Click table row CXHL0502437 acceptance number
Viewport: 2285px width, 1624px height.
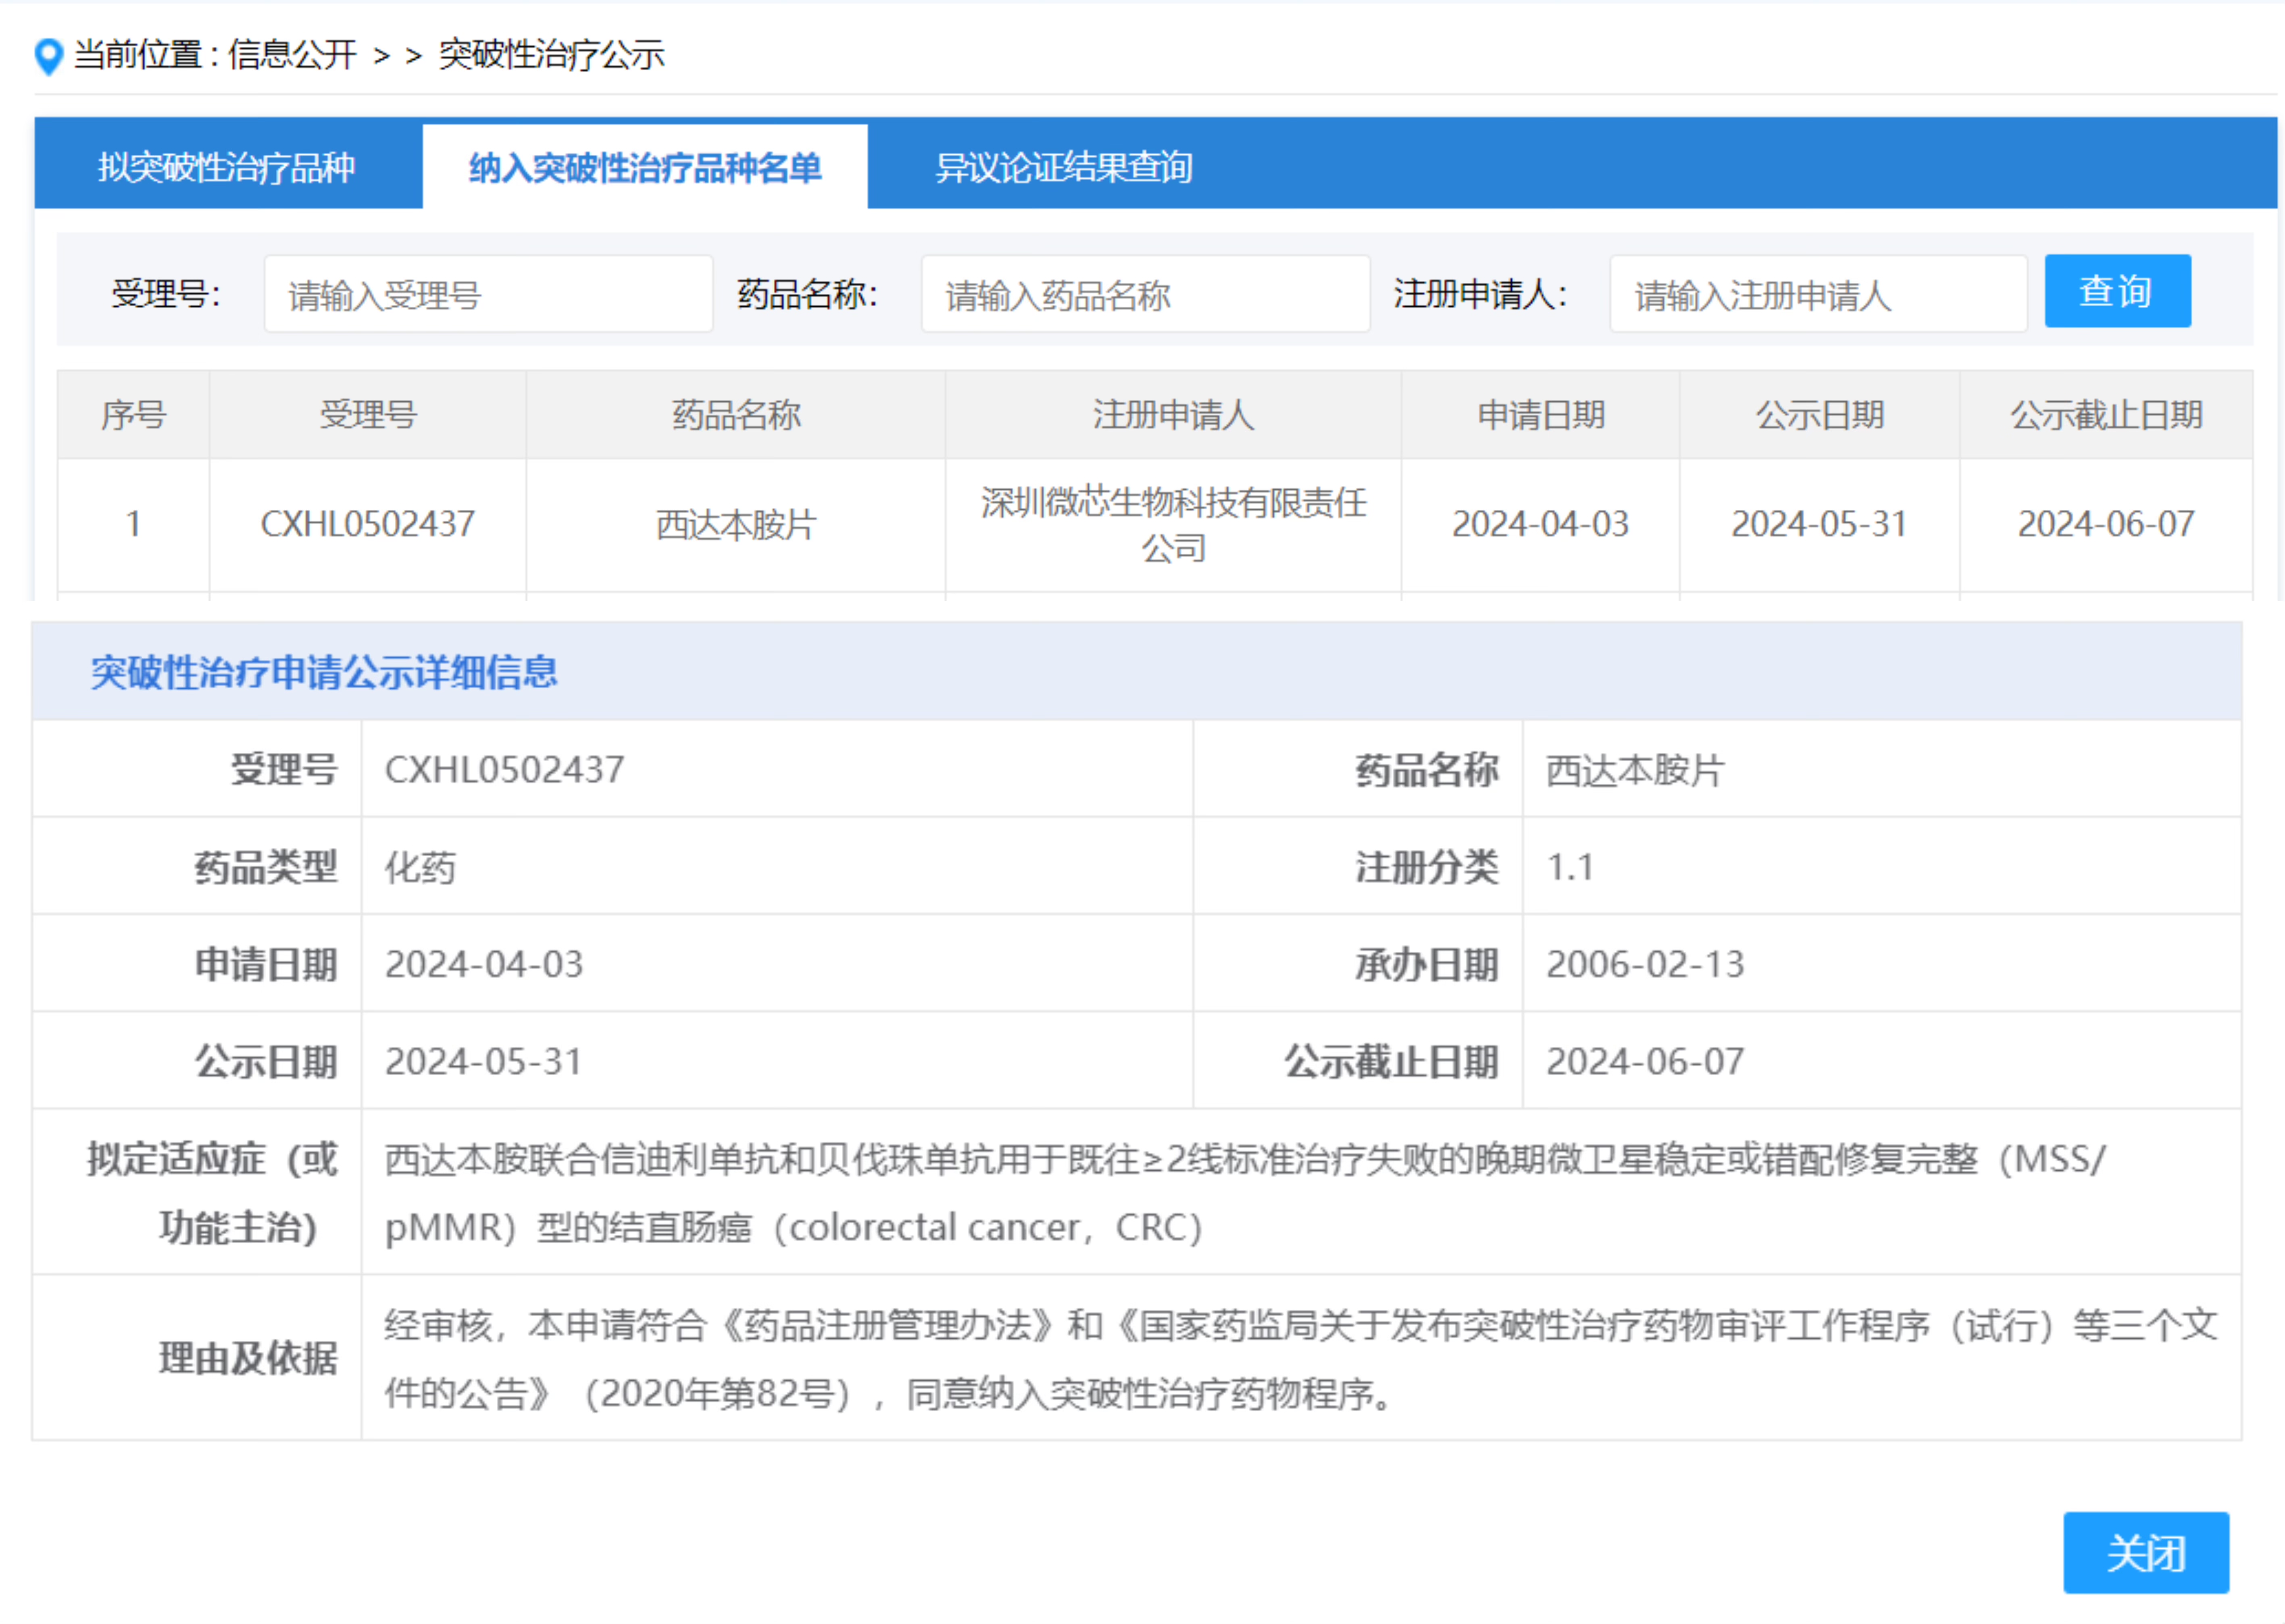[x=367, y=524]
